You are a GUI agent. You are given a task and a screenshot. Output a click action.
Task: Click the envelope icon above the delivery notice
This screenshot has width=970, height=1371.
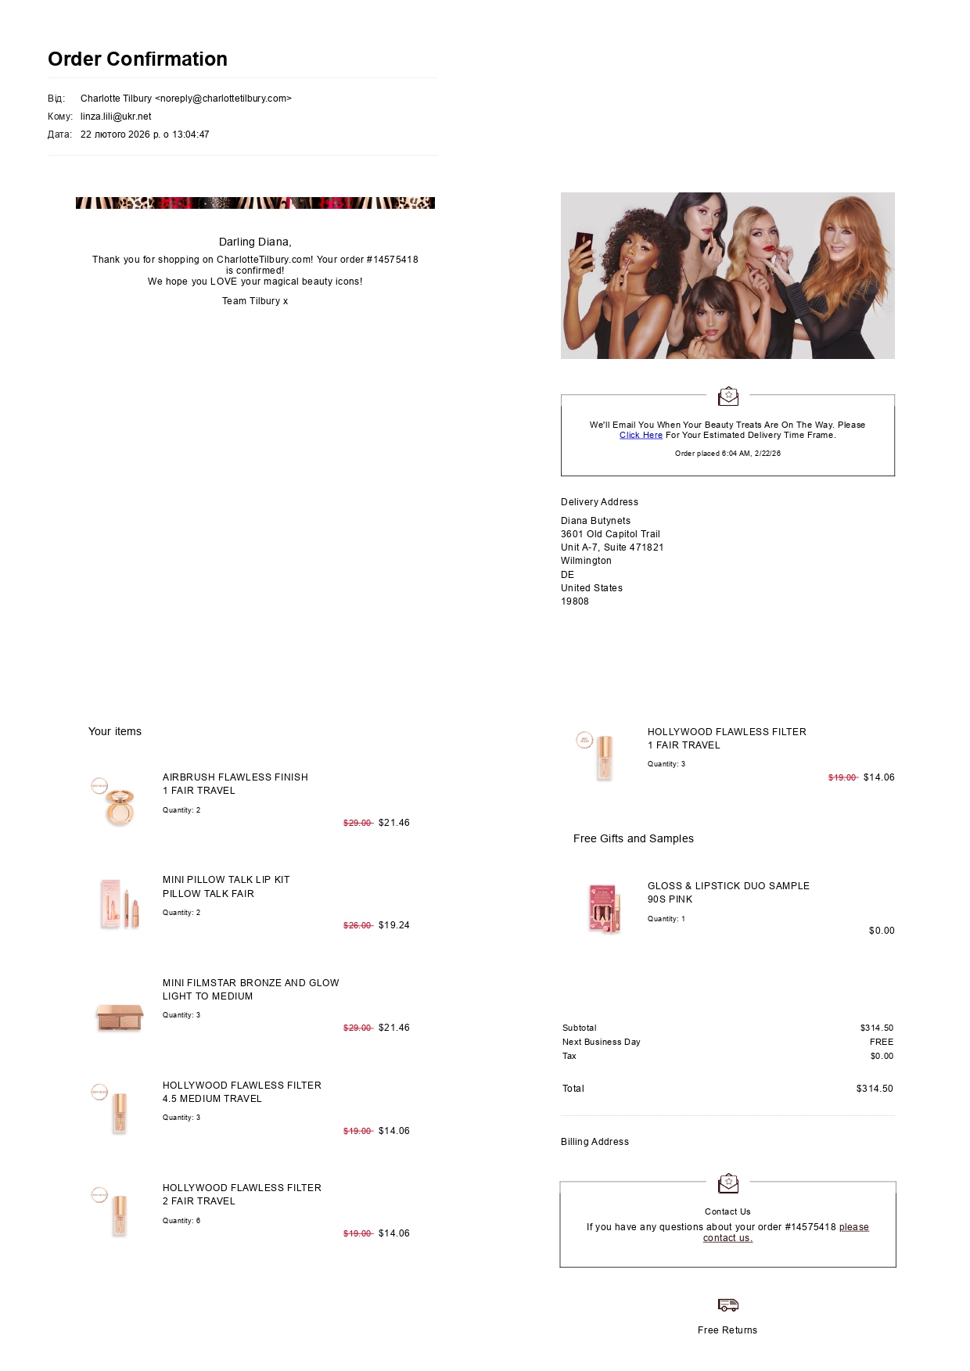(728, 397)
